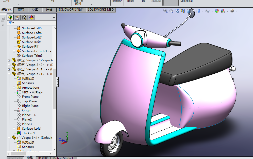253x159 pixels.
Task: Expand the Vespa 3<2> component node
Action: pyautogui.click(x=9, y=65)
